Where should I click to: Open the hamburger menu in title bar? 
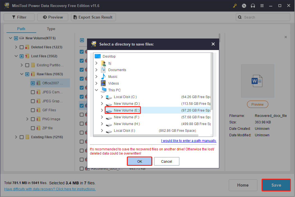click(x=262, y=6)
